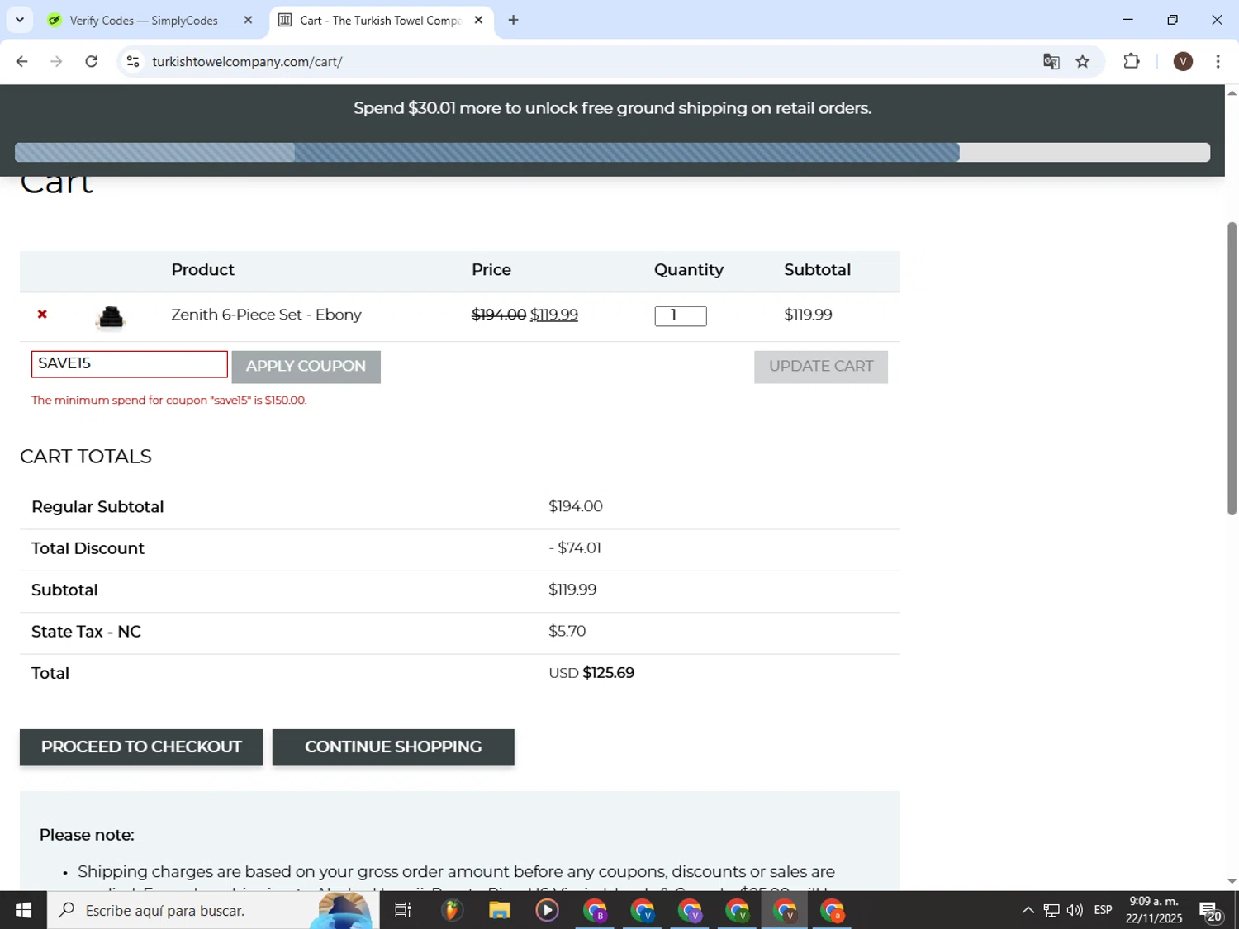Open the media player taskbar icon
Image resolution: width=1239 pixels, height=929 pixels.
coord(547,910)
